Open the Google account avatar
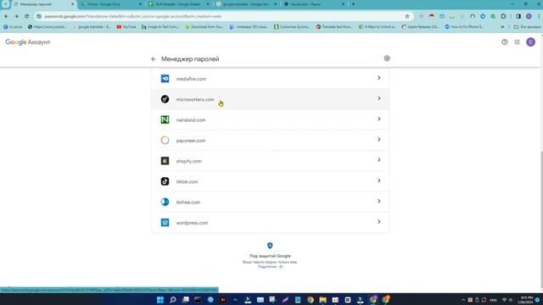Image resolution: width=543 pixels, height=305 pixels. point(530,42)
